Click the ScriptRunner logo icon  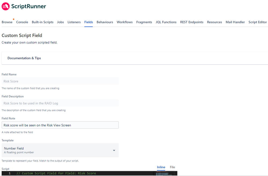pos(5,6)
